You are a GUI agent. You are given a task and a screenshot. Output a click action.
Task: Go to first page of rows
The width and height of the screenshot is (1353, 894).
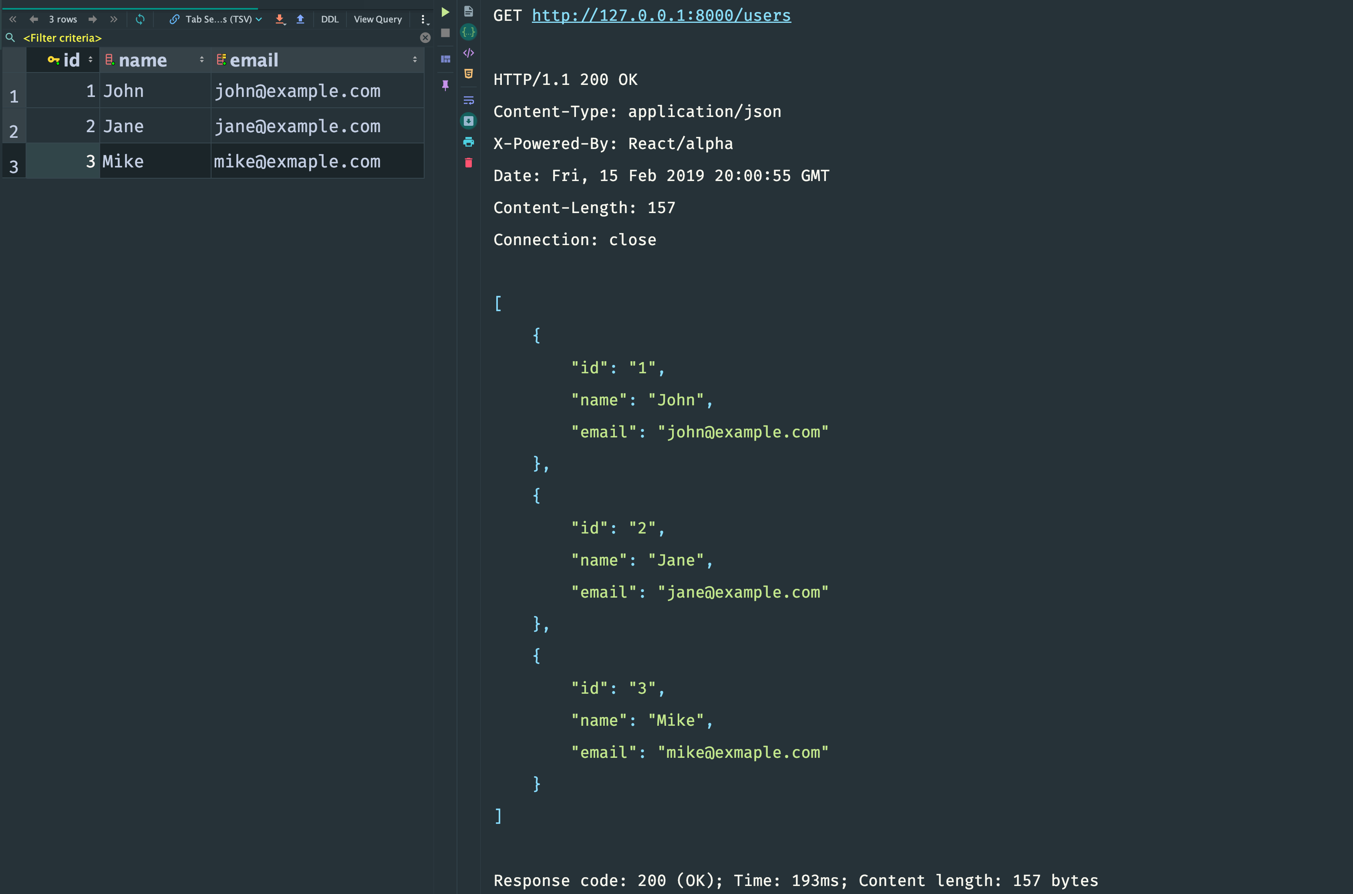12,19
